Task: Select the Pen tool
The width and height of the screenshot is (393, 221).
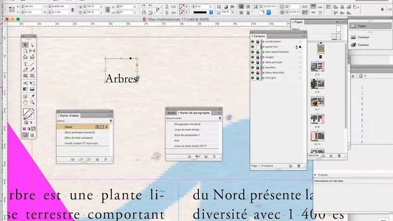Action: pyautogui.click(x=25, y=70)
